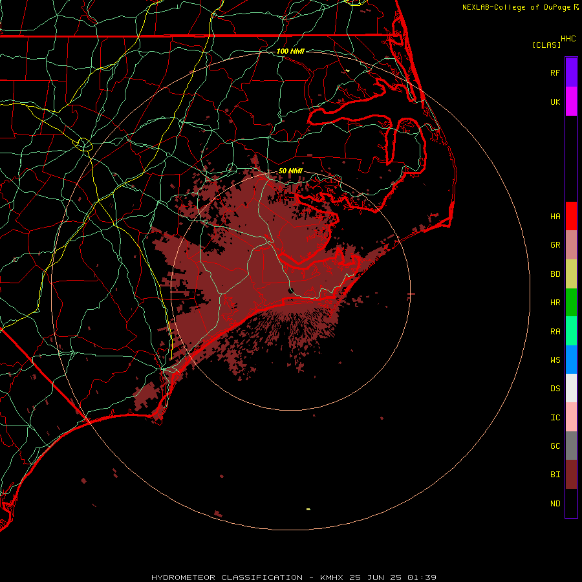Click 'NEXLAB-College of DuPage' credit text

click(516, 7)
